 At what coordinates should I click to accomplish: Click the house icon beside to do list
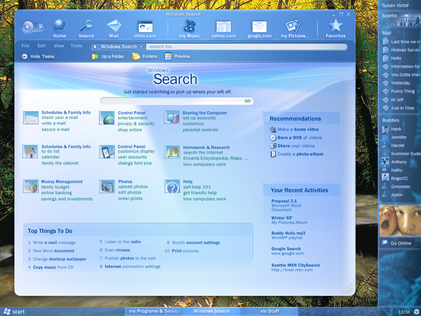click(30, 151)
